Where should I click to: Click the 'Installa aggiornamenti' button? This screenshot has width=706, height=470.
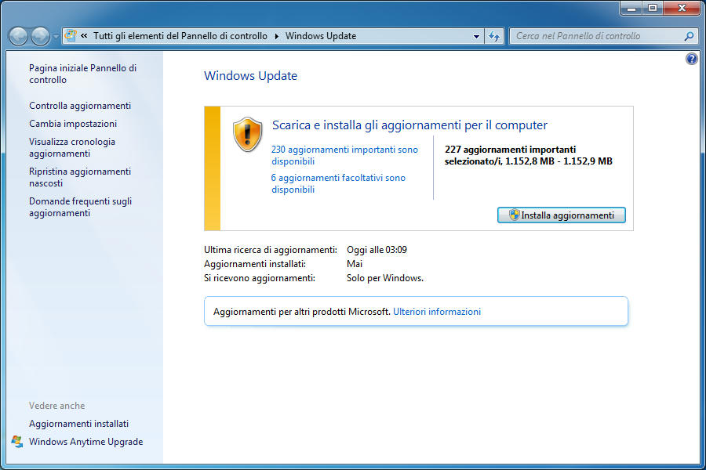[x=561, y=215]
